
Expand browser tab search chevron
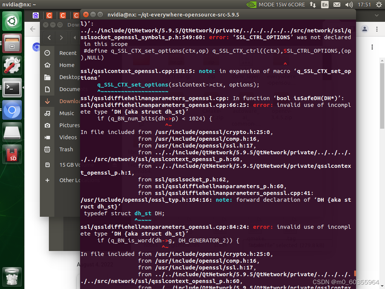pos(377,15)
